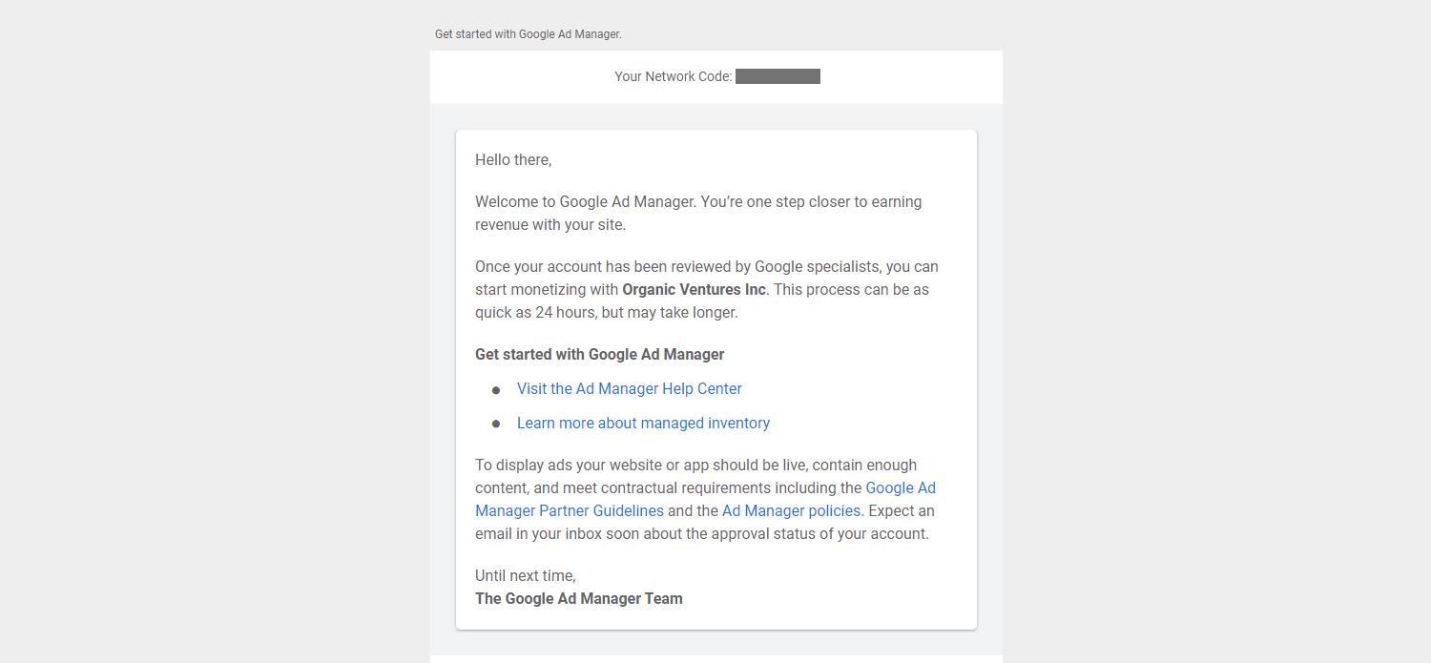Click the 'revenue with your site.' line
The height and width of the screenshot is (663, 1431).
point(550,224)
